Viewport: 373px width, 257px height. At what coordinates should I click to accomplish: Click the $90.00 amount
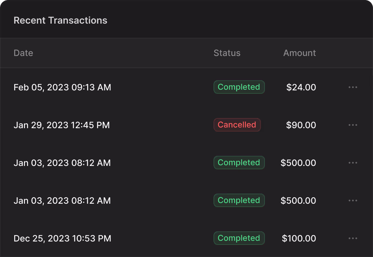pos(301,125)
